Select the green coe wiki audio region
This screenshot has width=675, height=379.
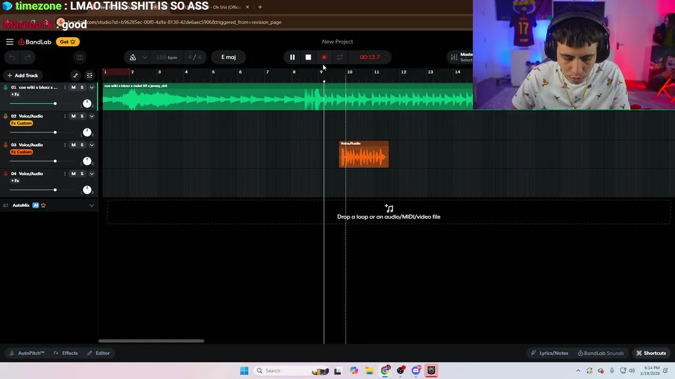(x=288, y=96)
